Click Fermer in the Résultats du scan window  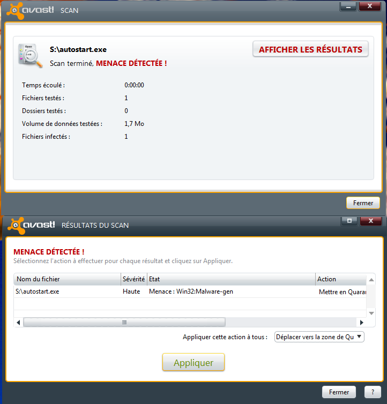tap(339, 392)
